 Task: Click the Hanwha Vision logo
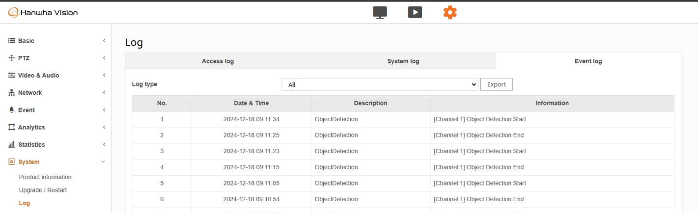tap(43, 12)
